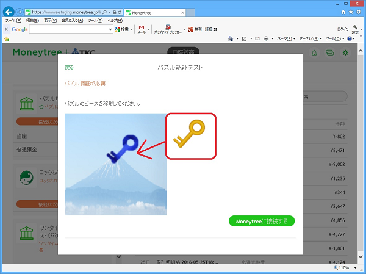Click the 口座残高 header pill button
Image resolution: width=366 pixels, height=274 pixels.
183,51
